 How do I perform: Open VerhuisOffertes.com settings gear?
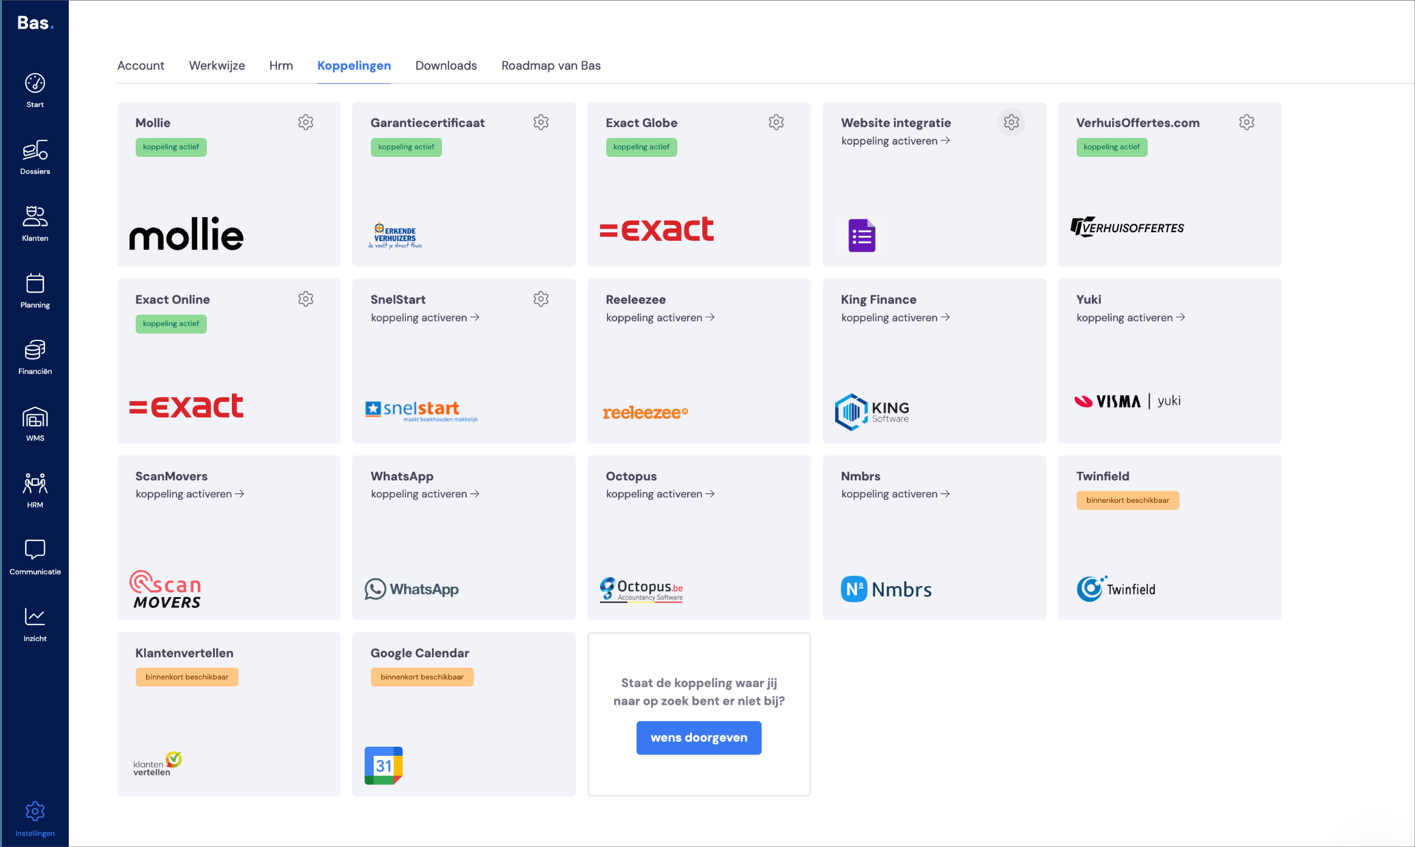pos(1246,122)
